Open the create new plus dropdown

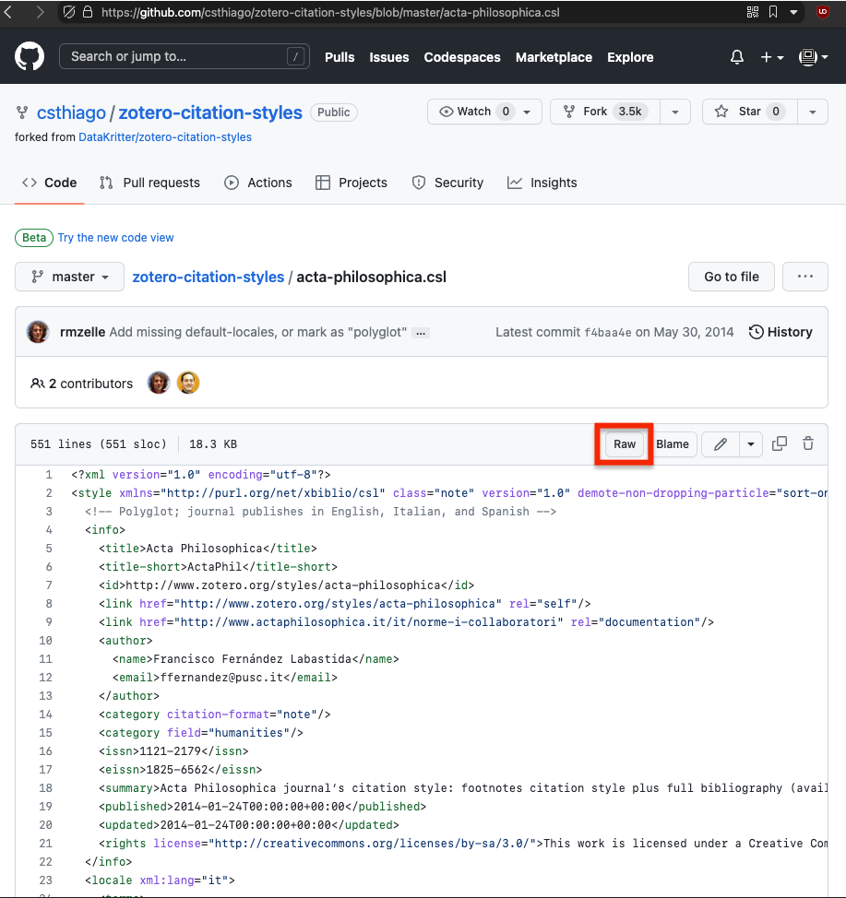click(772, 57)
